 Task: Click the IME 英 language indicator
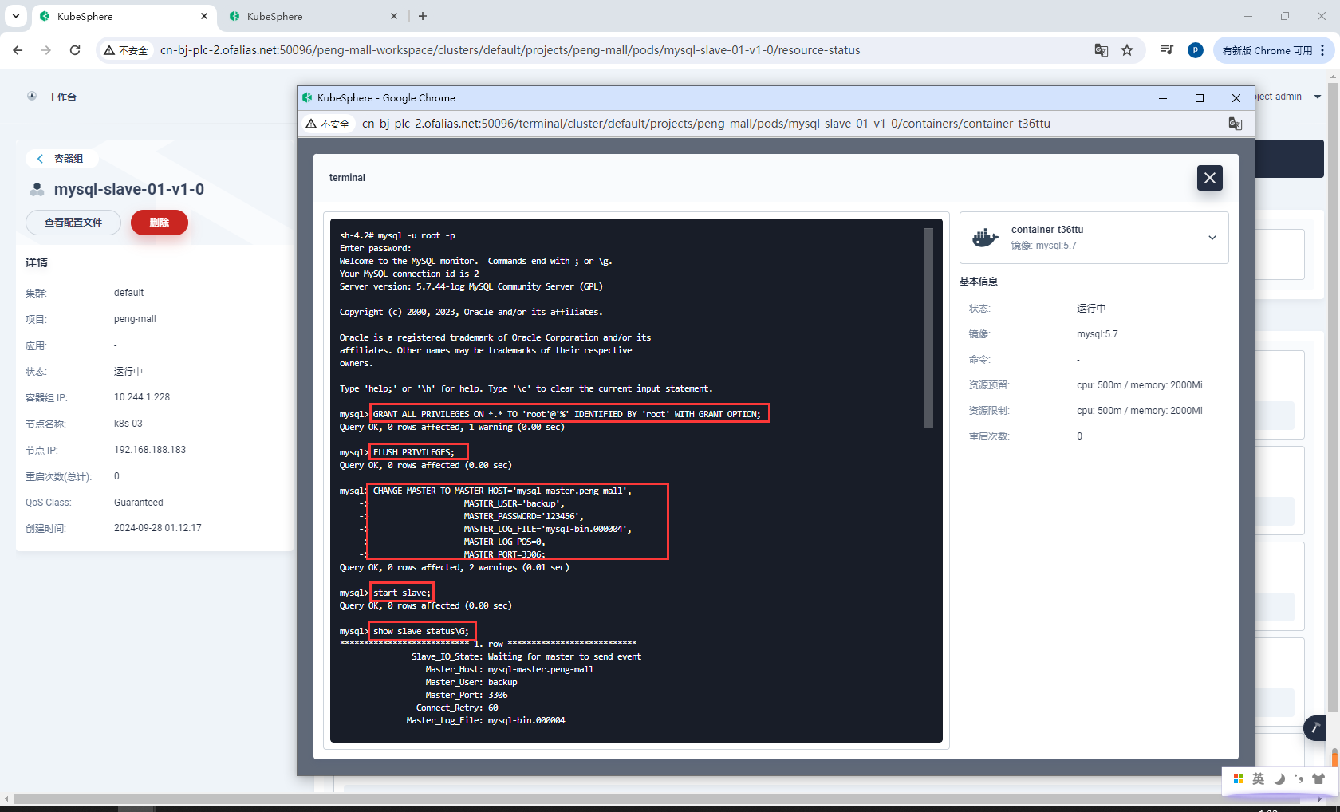tap(1258, 778)
